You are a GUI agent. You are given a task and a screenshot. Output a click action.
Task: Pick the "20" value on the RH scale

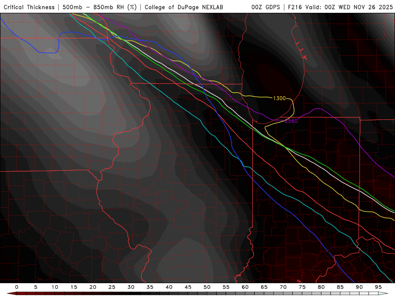coord(93,287)
